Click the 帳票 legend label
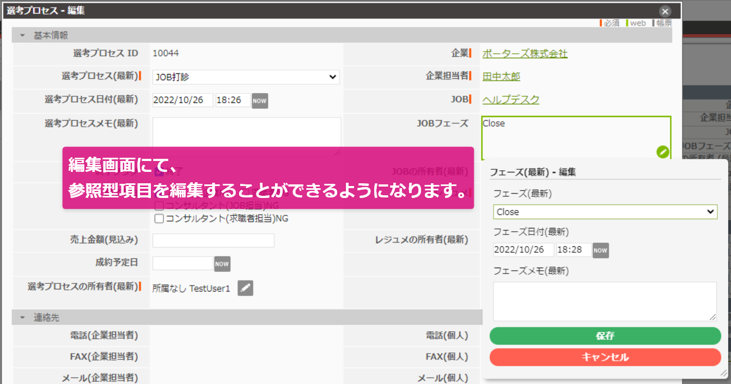This screenshot has width=731, height=384. point(664,23)
